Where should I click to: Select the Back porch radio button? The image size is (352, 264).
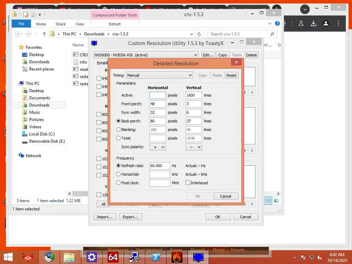coord(118,121)
